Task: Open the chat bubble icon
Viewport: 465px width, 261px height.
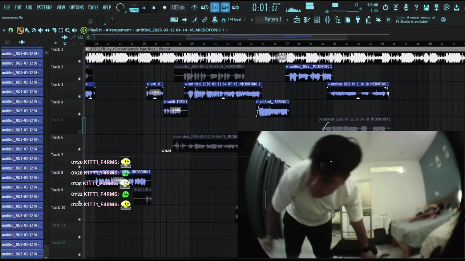Action: click(446, 8)
